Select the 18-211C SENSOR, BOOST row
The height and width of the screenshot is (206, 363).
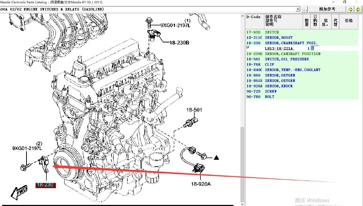point(302,37)
